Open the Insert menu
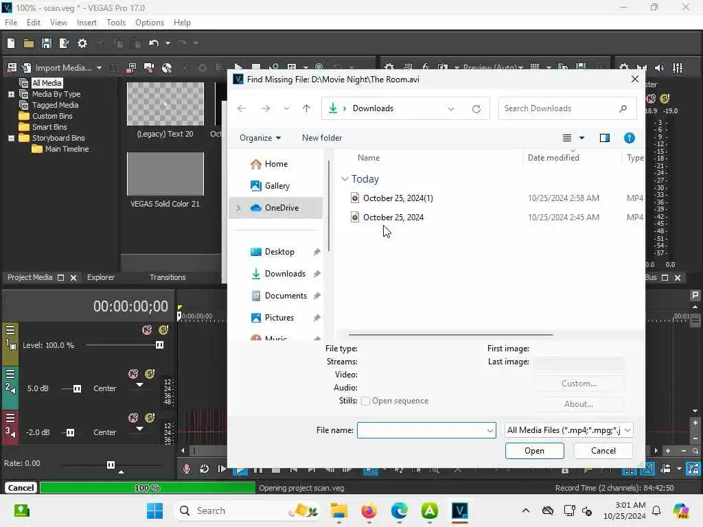 point(87,23)
